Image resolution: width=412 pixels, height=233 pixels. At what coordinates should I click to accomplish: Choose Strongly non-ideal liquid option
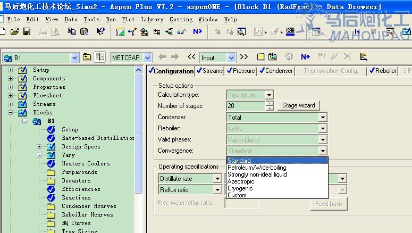point(277,174)
